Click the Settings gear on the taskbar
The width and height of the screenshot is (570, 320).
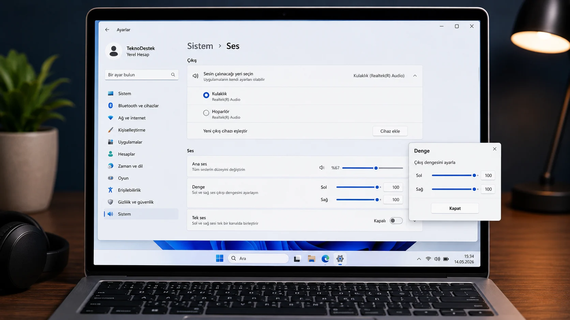pos(340,259)
